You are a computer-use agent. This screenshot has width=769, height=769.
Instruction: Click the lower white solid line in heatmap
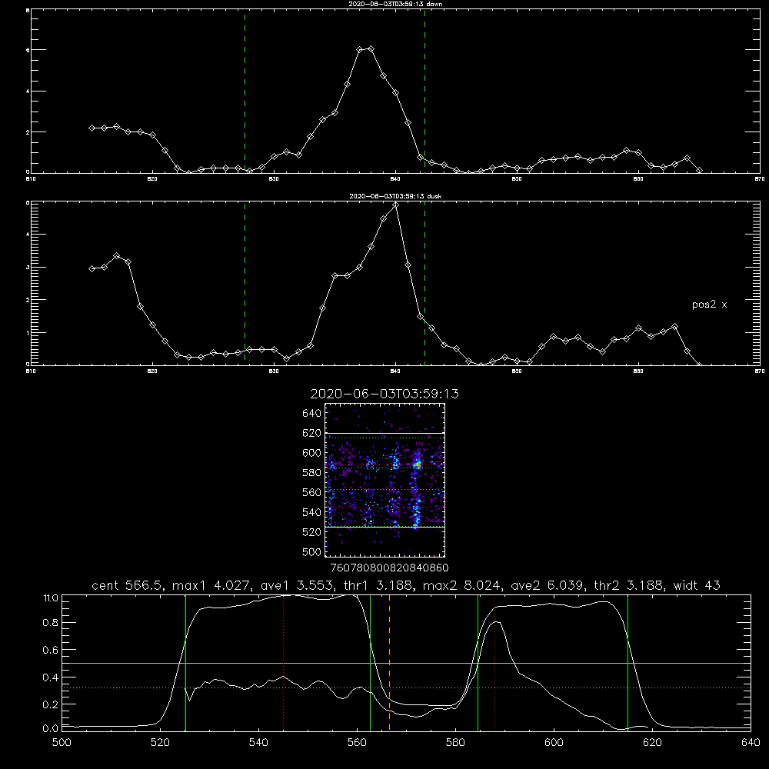pos(385,528)
